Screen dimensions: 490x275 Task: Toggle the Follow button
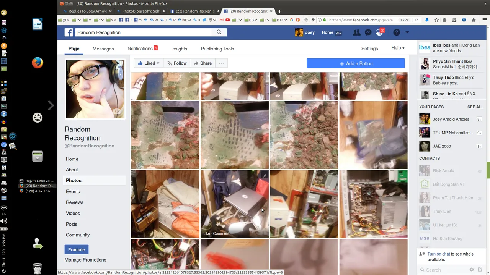click(176, 63)
